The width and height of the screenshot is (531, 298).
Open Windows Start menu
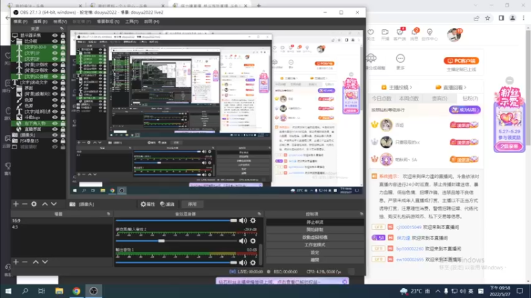pyautogui.click(x=9, y=291)
